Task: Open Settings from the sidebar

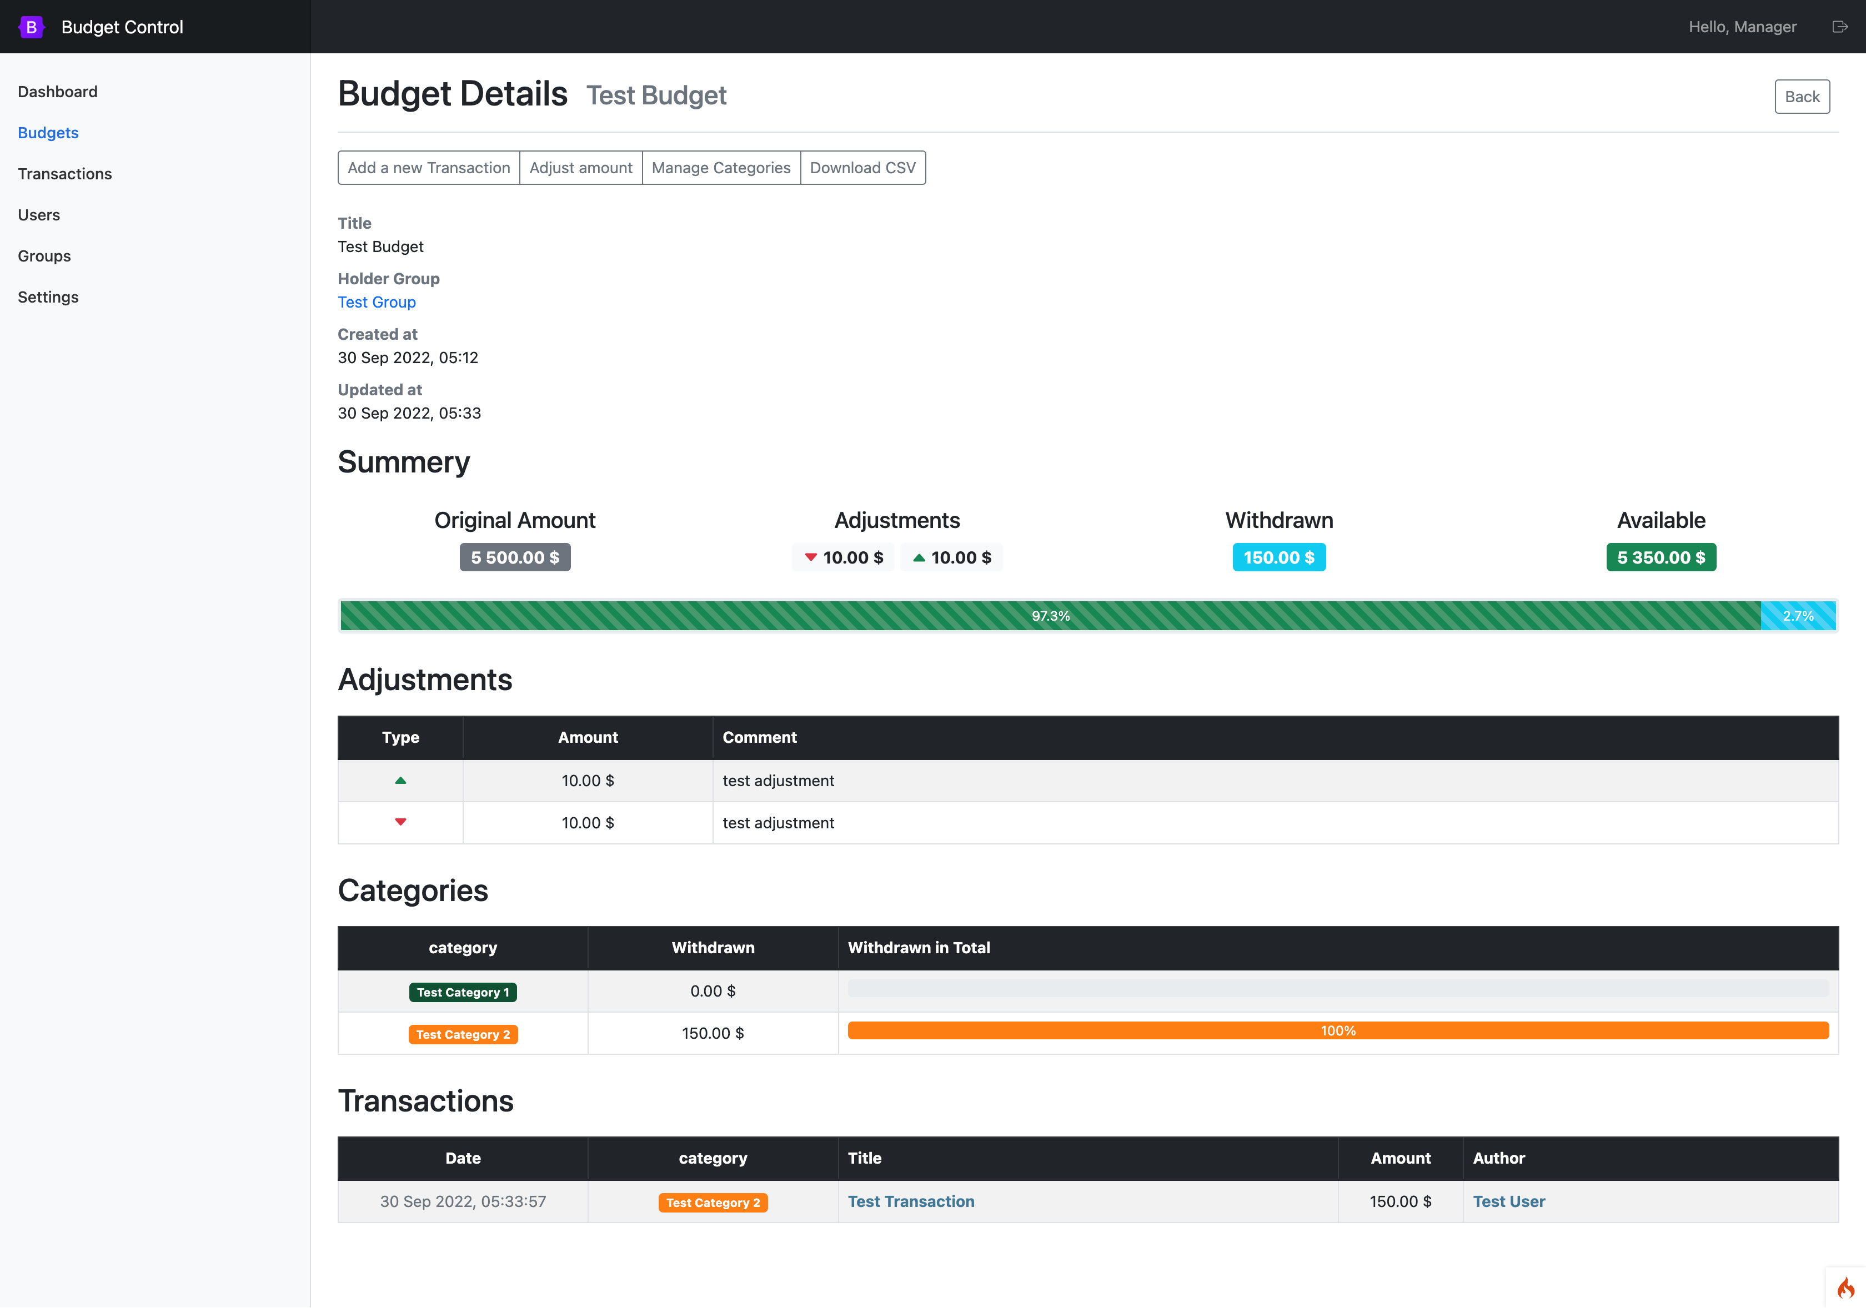Action: click(49, 296)
